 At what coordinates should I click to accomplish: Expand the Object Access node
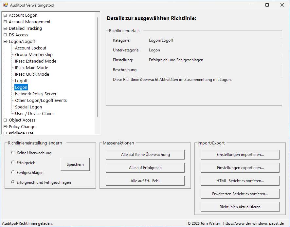[x=5, y=120]
